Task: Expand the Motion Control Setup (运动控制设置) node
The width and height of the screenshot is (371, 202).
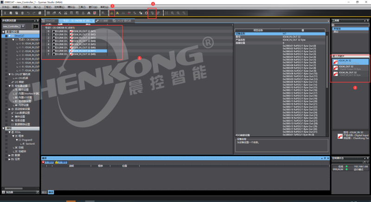Action: pyautogui.click(x=9, y=109)
